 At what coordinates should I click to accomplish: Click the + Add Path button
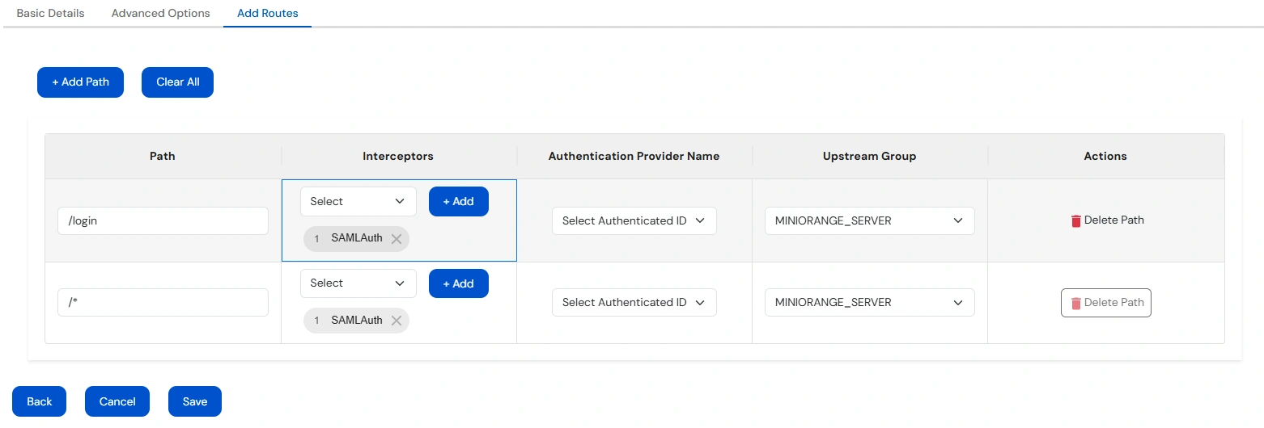coord(81,82)
